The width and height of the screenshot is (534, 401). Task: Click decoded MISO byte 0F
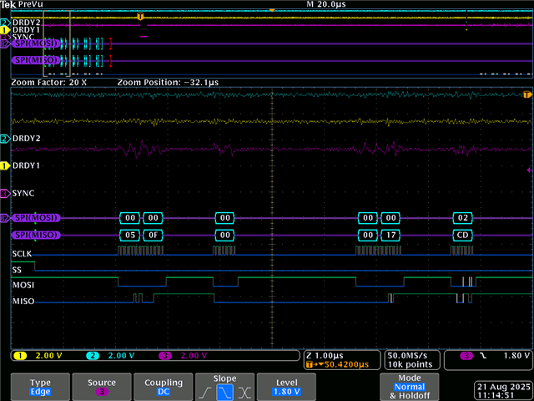click(153, 236)
